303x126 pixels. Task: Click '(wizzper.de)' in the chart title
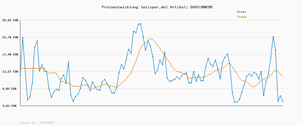(x=153, y=7)
